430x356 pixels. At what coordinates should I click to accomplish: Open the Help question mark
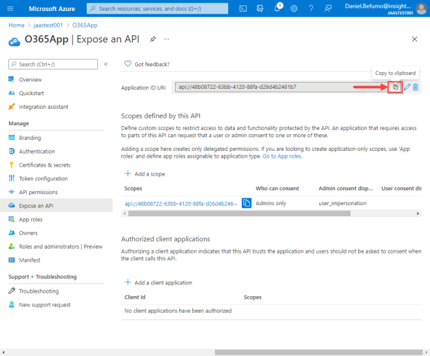tap(311, 8)
